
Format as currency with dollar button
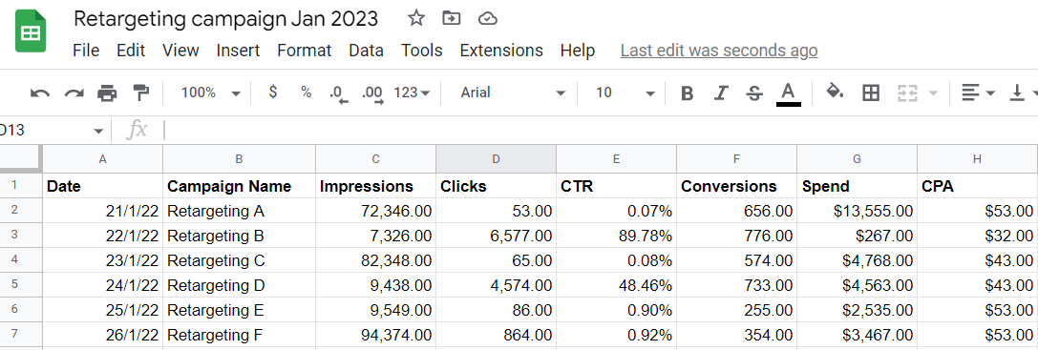[273, 93]
